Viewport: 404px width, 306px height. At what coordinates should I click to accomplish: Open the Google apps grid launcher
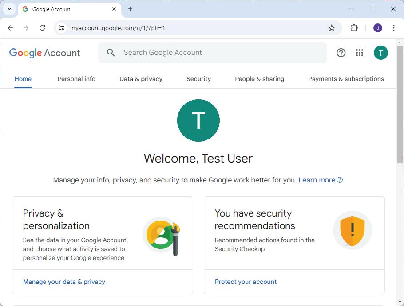360,53
